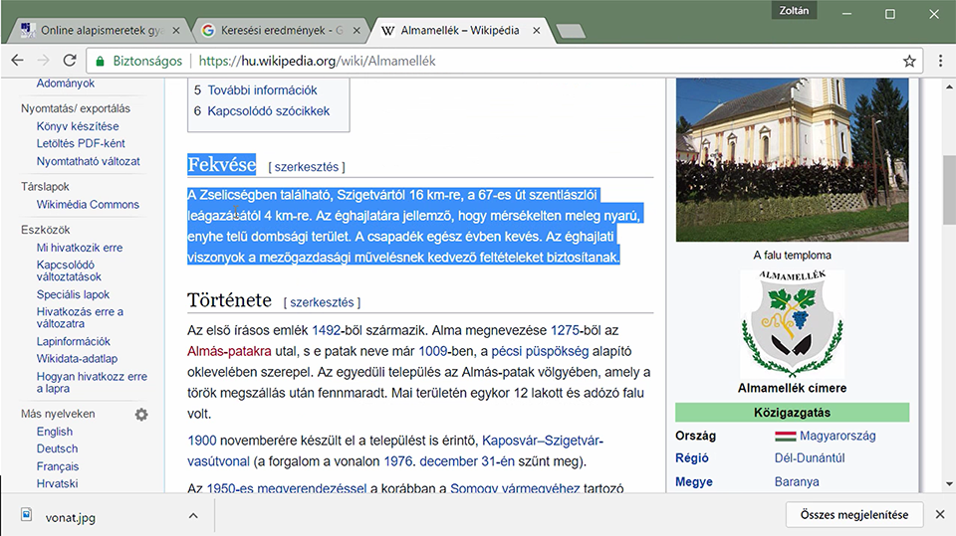The height and width of the screenshot is (536, 956).
Task: Click the page scrollbar down arrow
Action: coord(949,484)
